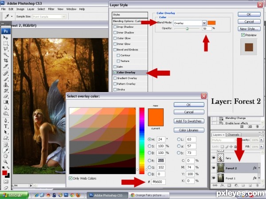266x199 pixels.
Task: Click Add To Swatches button
Action: coord(189,121)
